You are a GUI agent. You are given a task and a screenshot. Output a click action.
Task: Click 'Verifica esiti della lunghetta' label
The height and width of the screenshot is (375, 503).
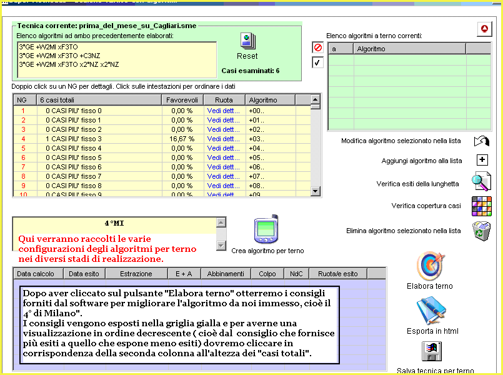(417, 184)
